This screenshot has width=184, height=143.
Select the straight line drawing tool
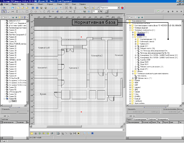coord(23,12)
